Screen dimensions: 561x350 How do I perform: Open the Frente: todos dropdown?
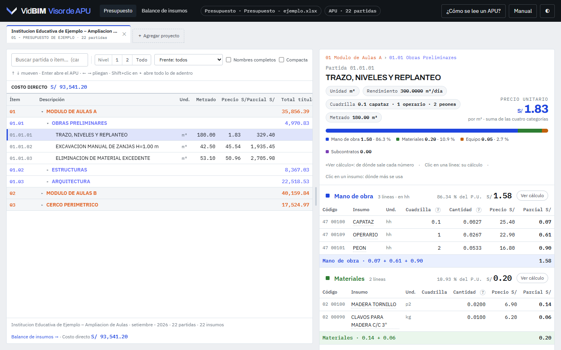(189, 60)
